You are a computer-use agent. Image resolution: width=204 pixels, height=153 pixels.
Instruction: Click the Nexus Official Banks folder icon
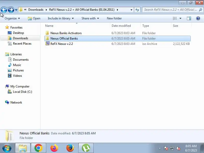(x=47, y=38)
